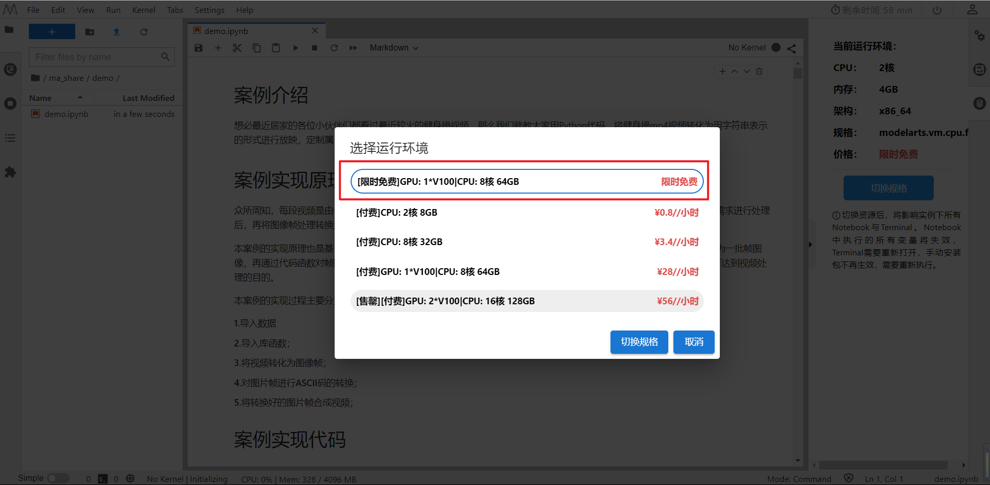Collapse the right side panel arrow

[x=811, y=245]
